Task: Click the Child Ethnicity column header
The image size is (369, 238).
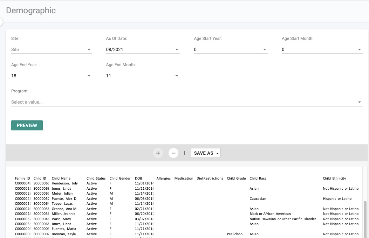Action: pyautogui.click(x=334, y=178)
